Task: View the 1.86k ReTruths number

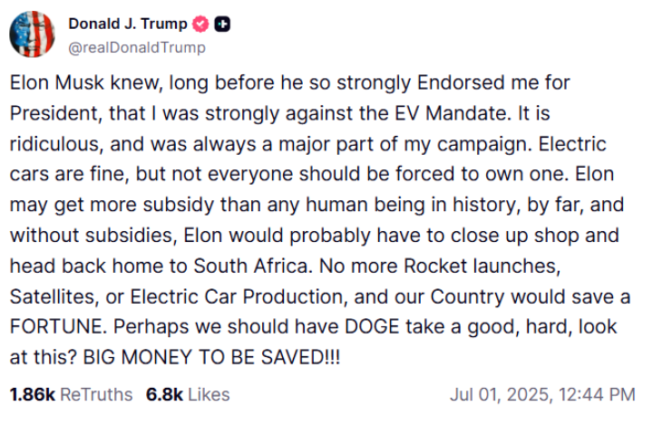Action: (x=32, y=394)
